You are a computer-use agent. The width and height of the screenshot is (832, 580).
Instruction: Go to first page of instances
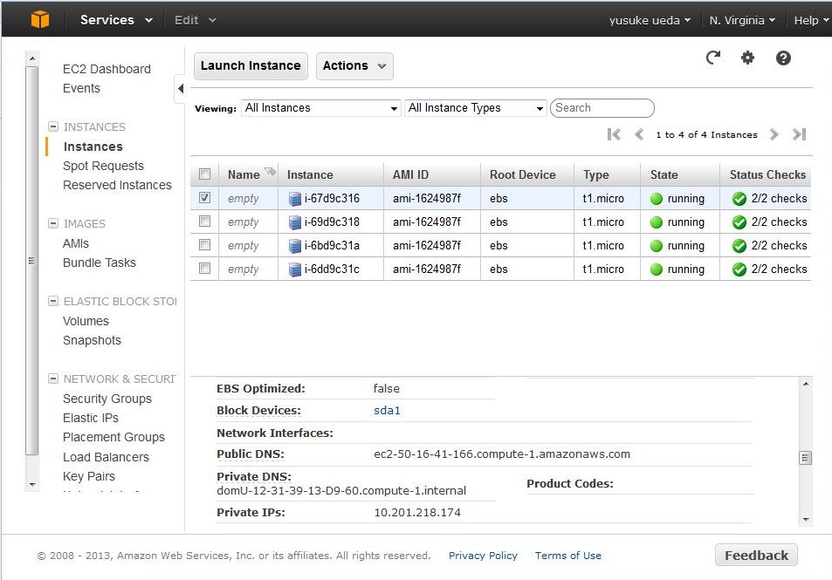[x=614, y=134]
